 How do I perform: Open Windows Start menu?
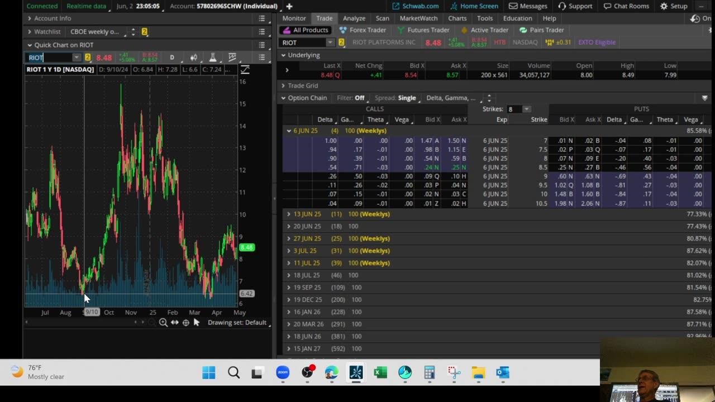pos(209,372)
